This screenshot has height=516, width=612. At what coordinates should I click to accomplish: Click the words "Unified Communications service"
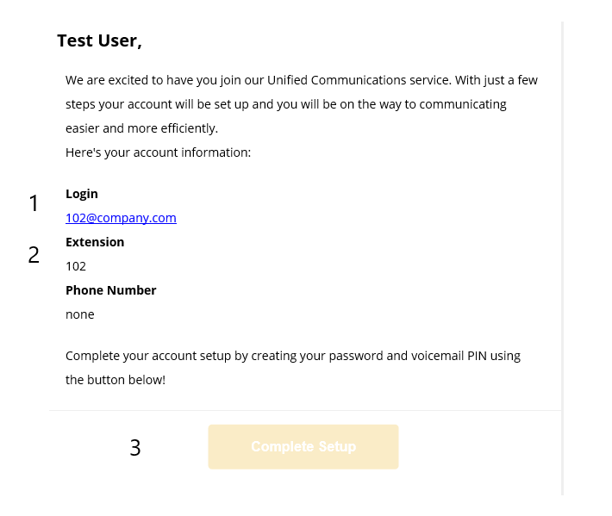[354, 80]
